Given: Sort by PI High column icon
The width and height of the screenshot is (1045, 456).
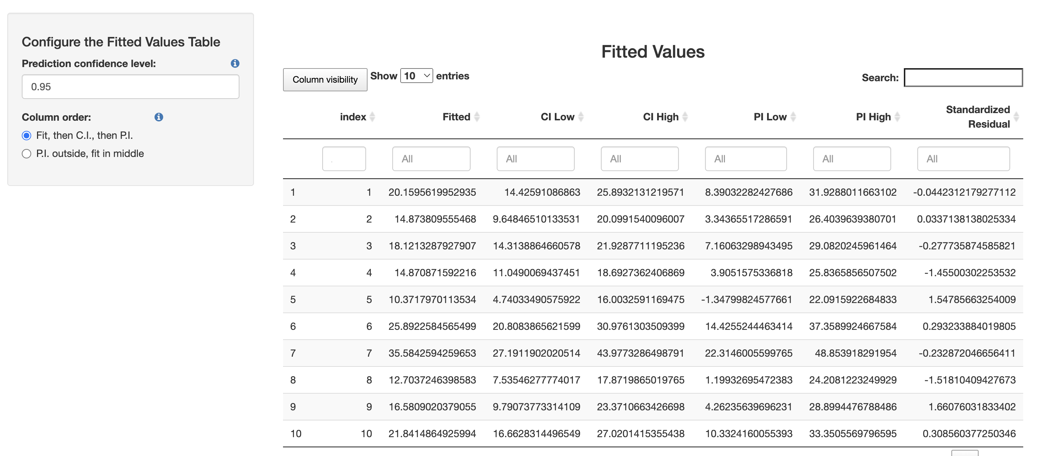Looking at the screenshot, I should click(x=897, y=117).
